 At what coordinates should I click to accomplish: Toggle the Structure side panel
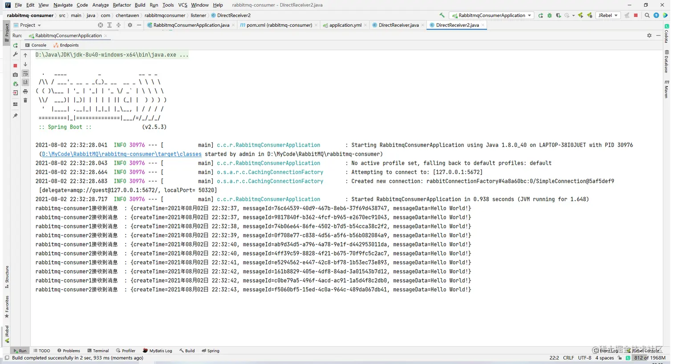pos(7,277)
